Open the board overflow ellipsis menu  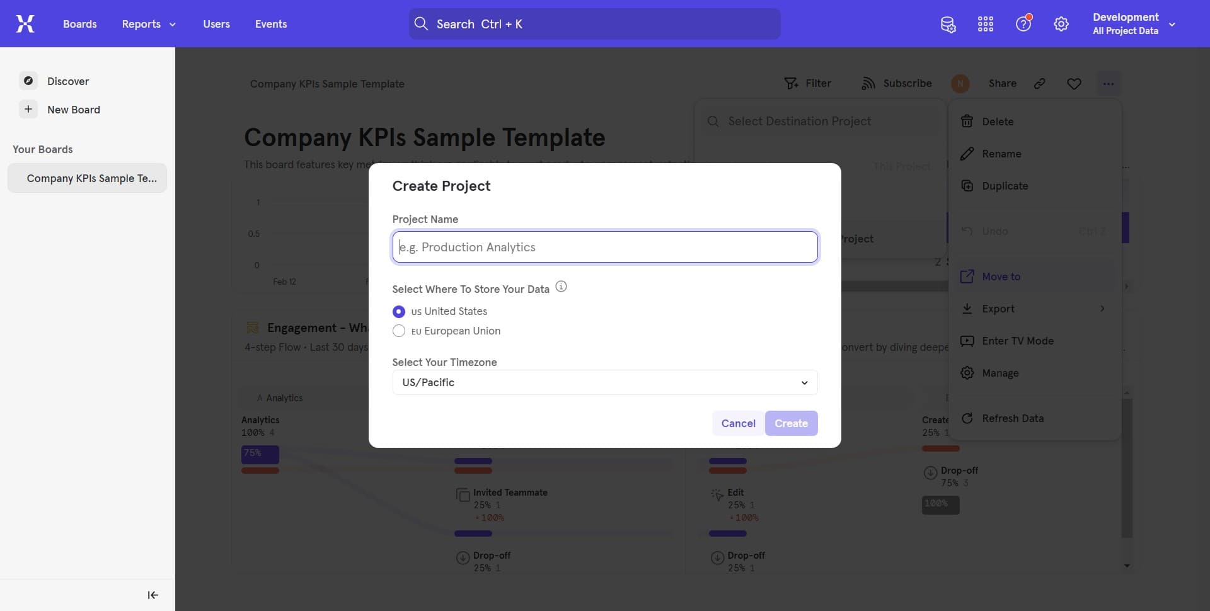pyautogui.click(x=1109, y=83)
